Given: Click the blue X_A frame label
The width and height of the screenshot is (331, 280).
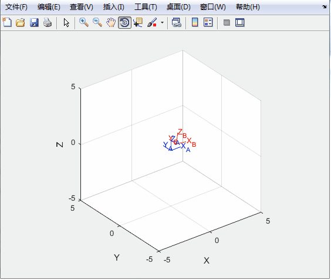Looking at the screenshot, I should pos(185,147).
